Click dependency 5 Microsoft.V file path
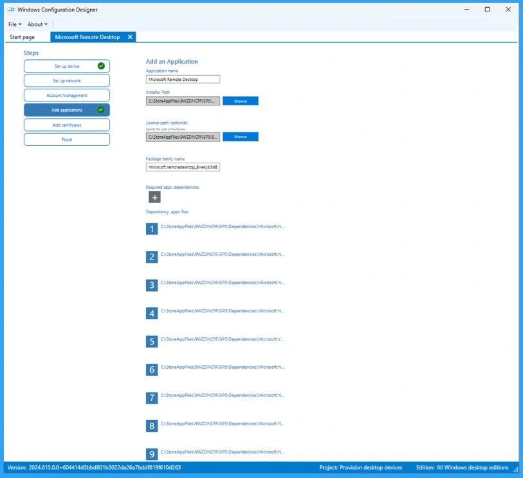Image resolution: width=523 pixels, height=478 pixels. [x=222, y=339]
